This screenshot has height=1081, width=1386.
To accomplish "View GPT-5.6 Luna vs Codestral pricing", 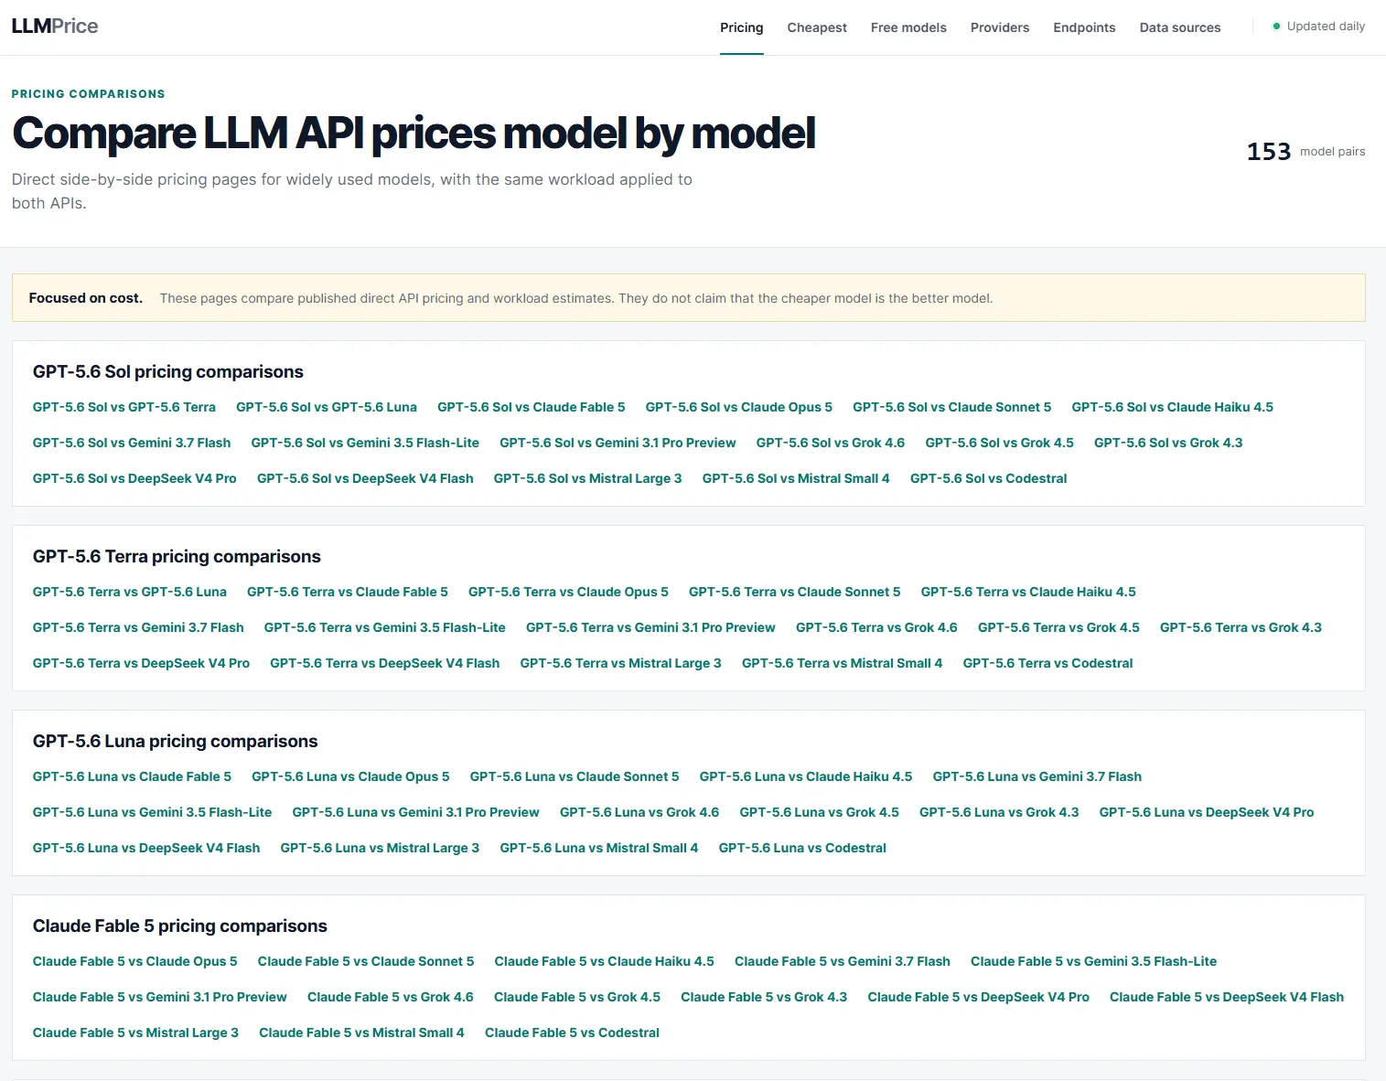I will tap(802, 848).
